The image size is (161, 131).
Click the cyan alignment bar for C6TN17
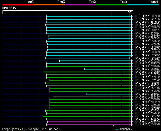coord(108,69)
